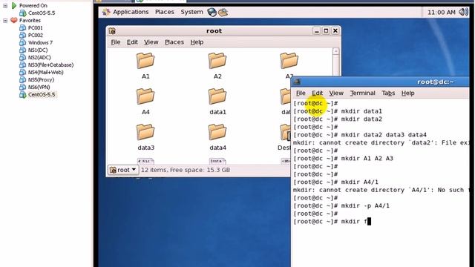Open Help menu in root window
This screenshot has height=267, width=475.
[197, 42]
